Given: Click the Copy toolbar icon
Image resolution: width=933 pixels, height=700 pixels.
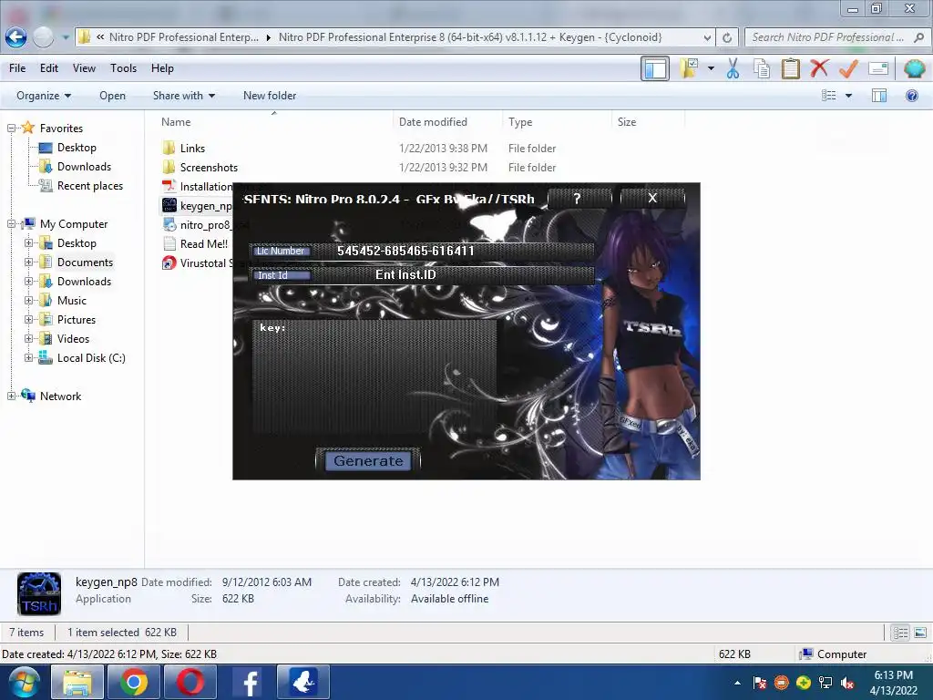Looking at the screenshot, I should click(762, 68).
